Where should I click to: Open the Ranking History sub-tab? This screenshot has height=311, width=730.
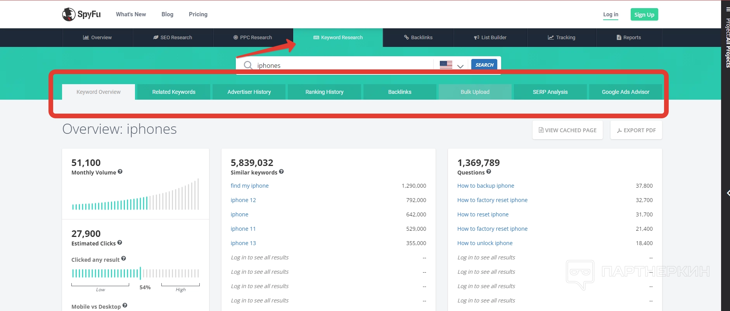click(324, 92)
